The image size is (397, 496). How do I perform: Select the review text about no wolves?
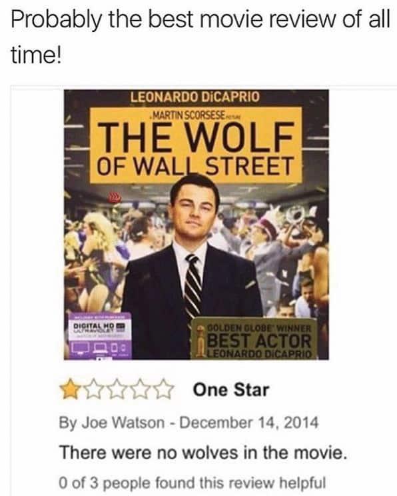click(x=203, y=453)
